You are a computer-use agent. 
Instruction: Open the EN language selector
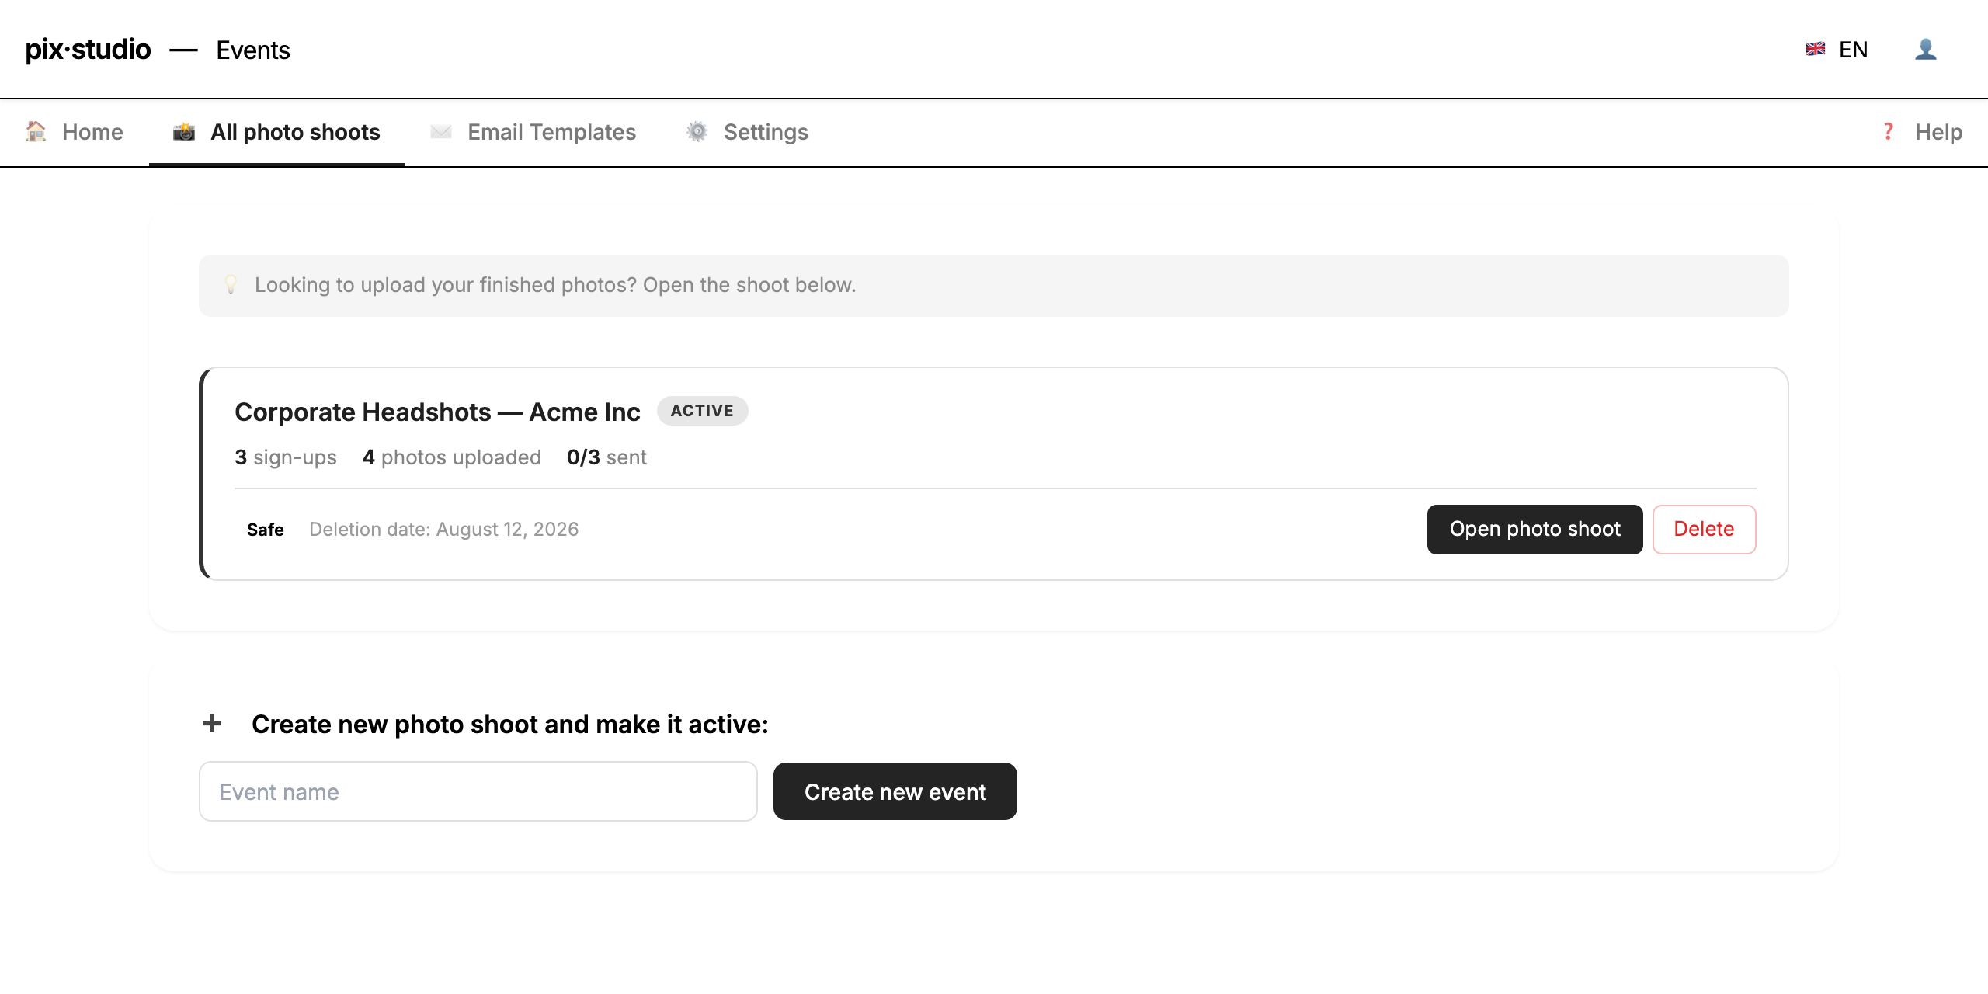[1853, 50]
